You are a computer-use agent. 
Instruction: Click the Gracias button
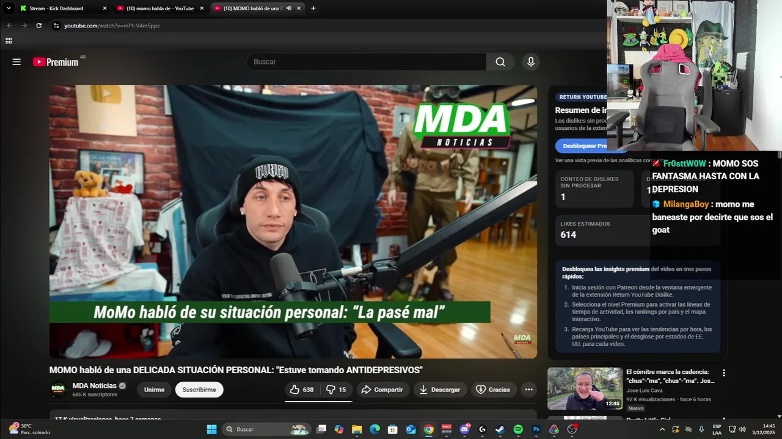pyautogui.click(x=493, y=390)
